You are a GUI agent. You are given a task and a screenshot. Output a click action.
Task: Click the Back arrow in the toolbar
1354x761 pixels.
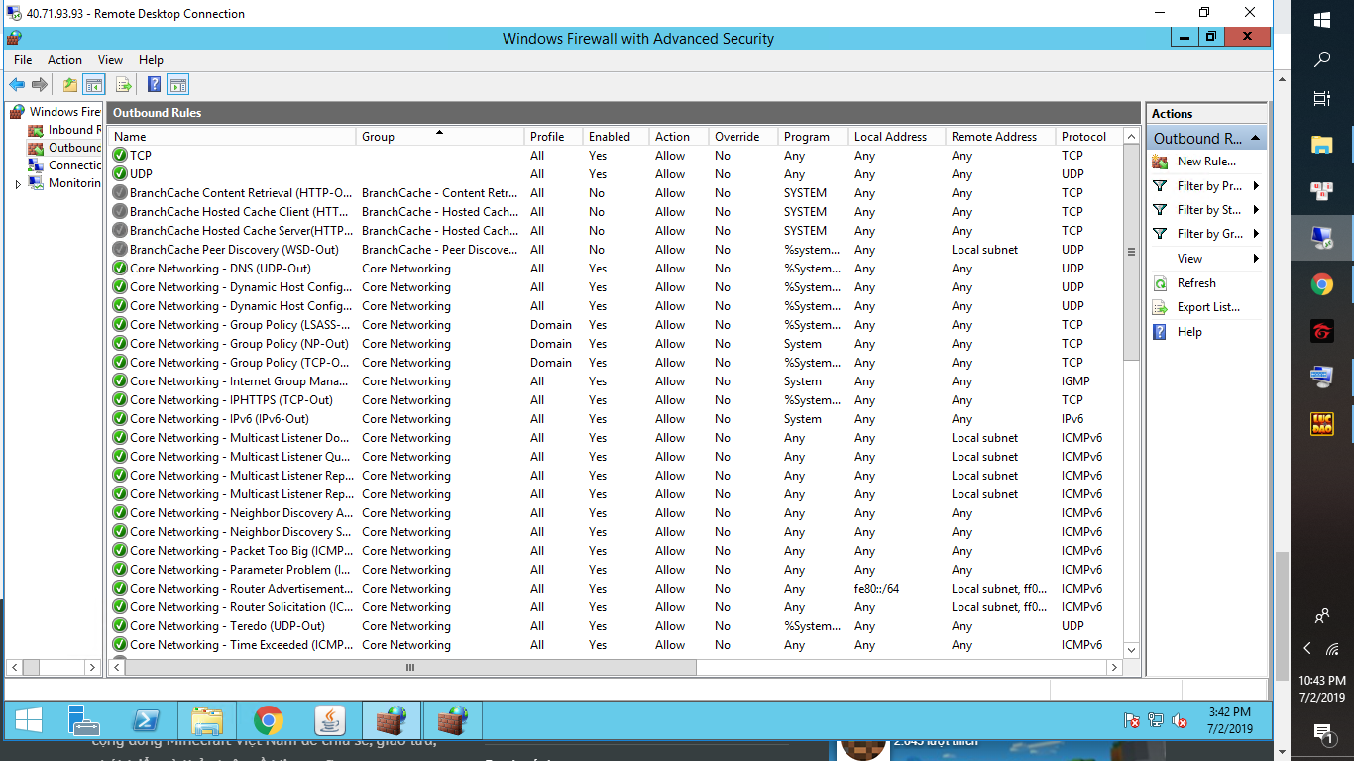click(17, 85)
